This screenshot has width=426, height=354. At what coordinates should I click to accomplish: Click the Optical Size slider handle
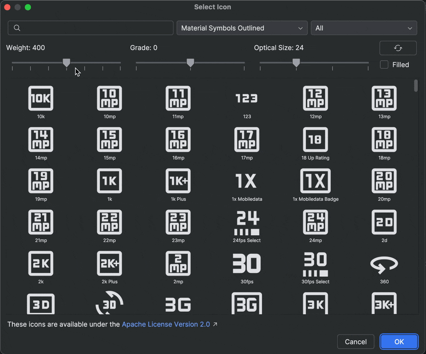click(x=296, y=63)
